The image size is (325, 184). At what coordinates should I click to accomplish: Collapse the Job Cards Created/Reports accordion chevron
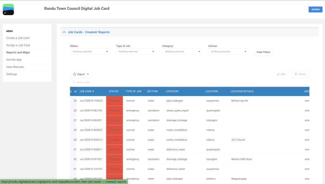pos(64,32)
